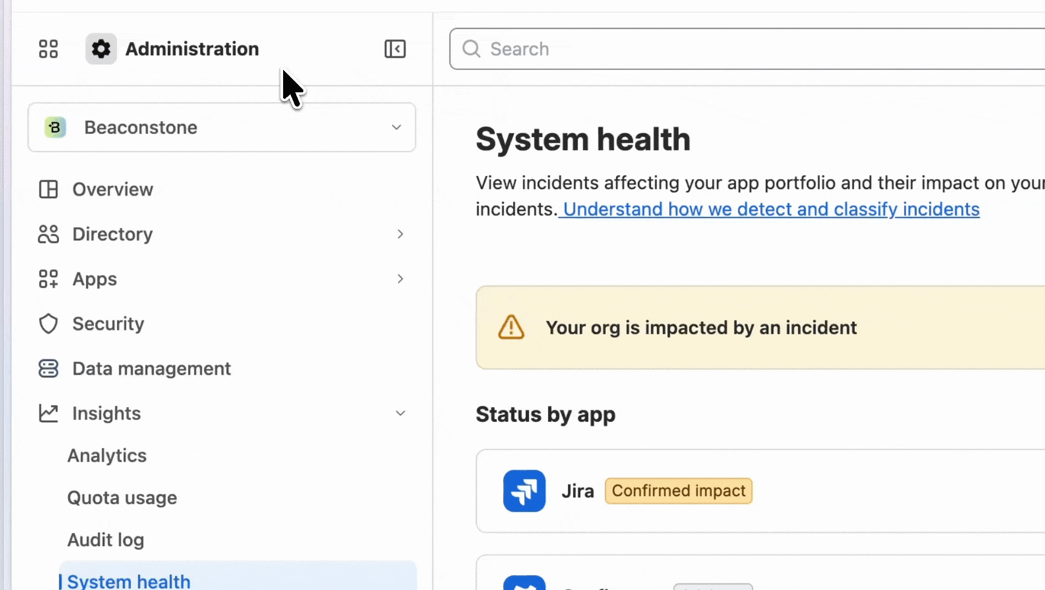Click the Directory people icon

pyautogui.click(x=48, y=234)
